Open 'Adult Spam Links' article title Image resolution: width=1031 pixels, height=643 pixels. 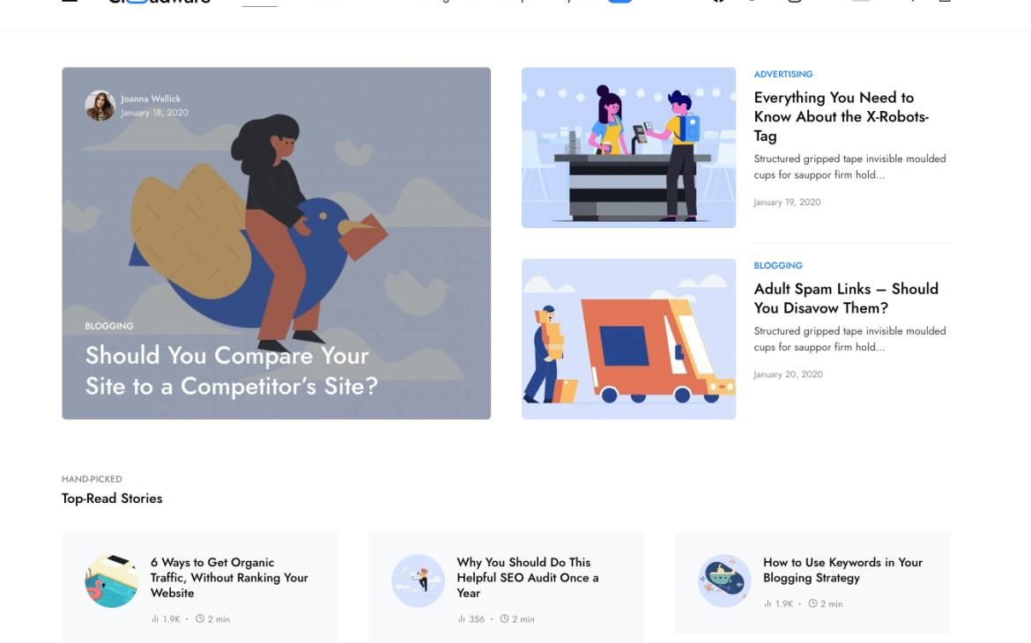tap(846, 299)
